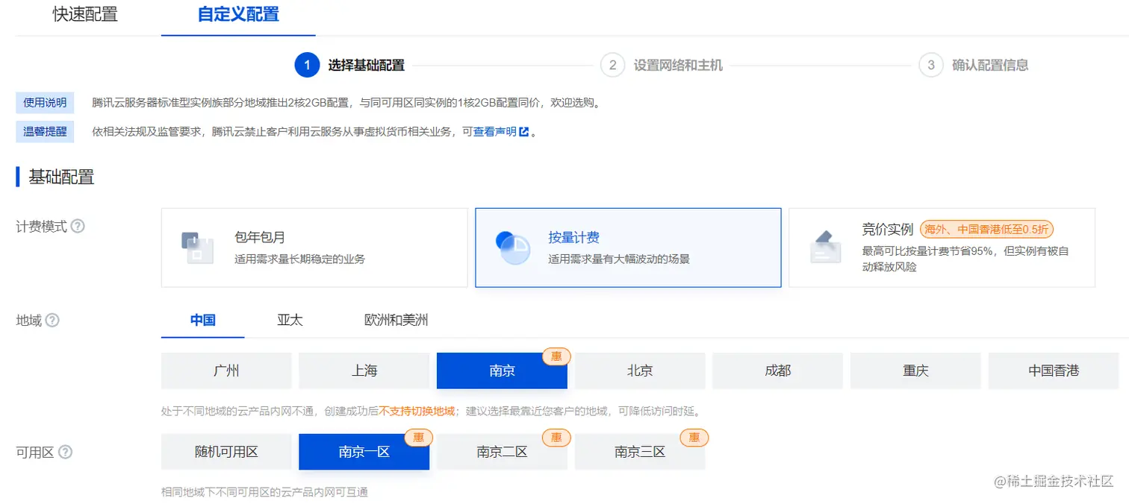Select the 重庆 region

[x=915, y=371]
